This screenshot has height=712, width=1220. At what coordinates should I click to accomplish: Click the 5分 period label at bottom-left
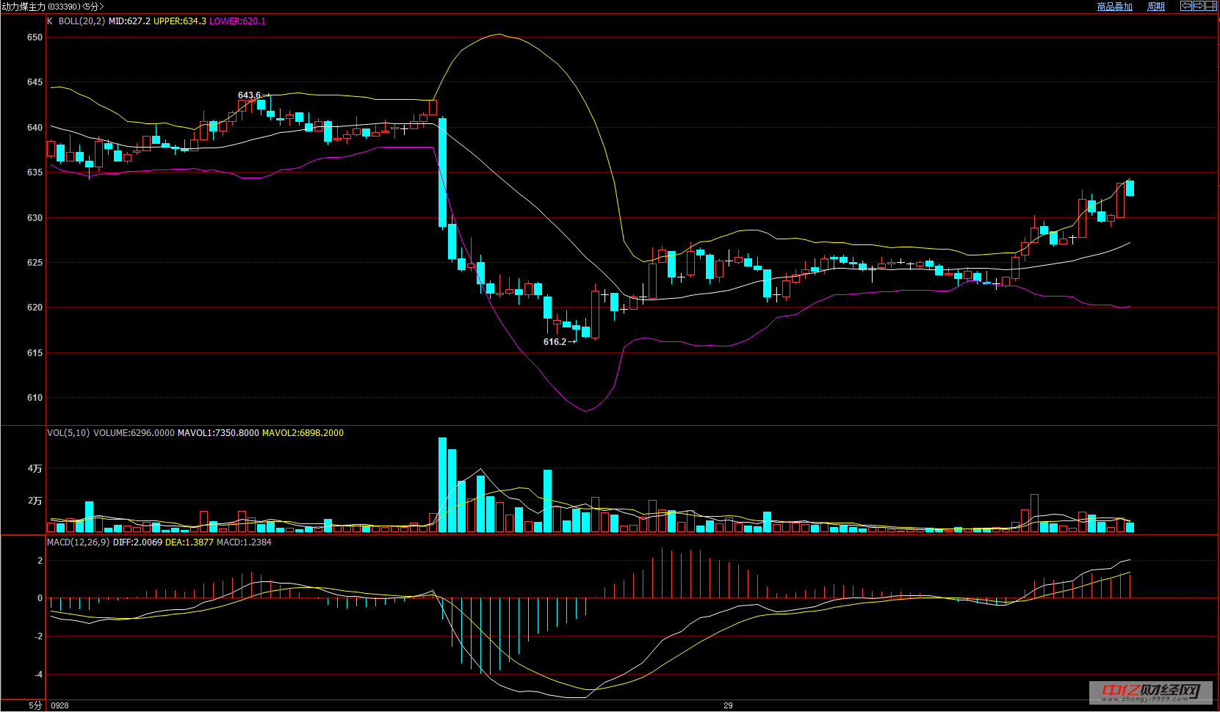35,705
